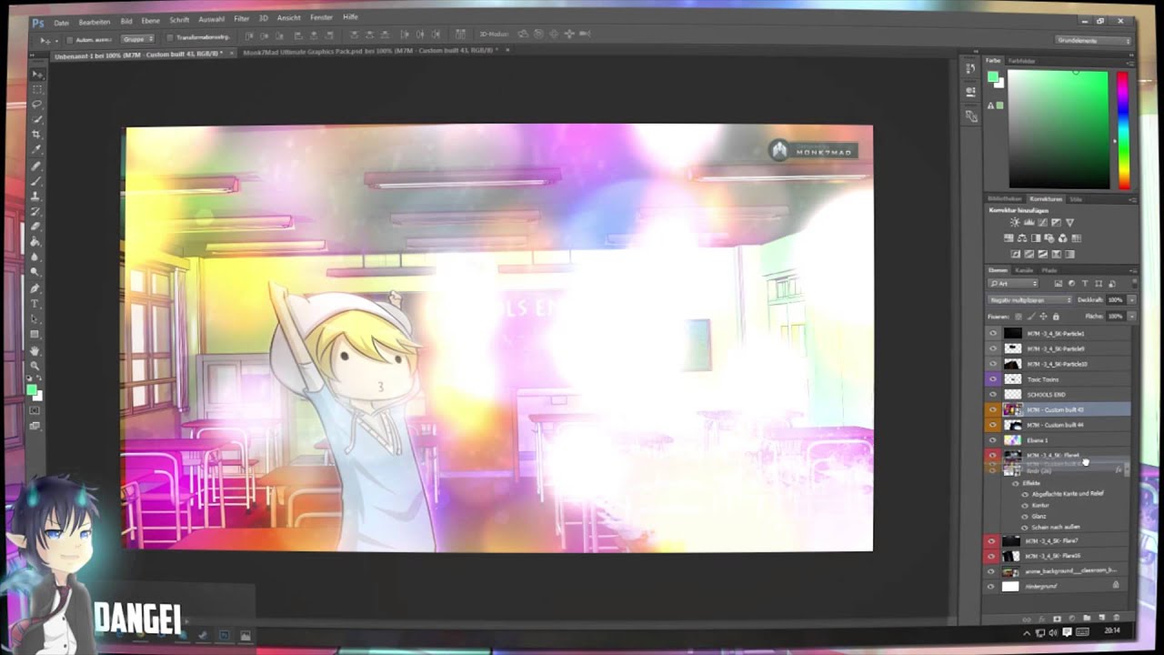Select the Eraser tool

pos(36,227)
